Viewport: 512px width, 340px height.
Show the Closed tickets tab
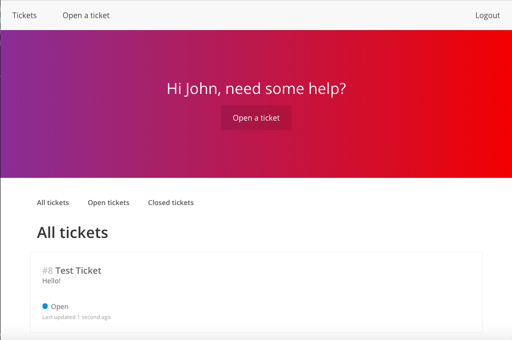[171, 203]
